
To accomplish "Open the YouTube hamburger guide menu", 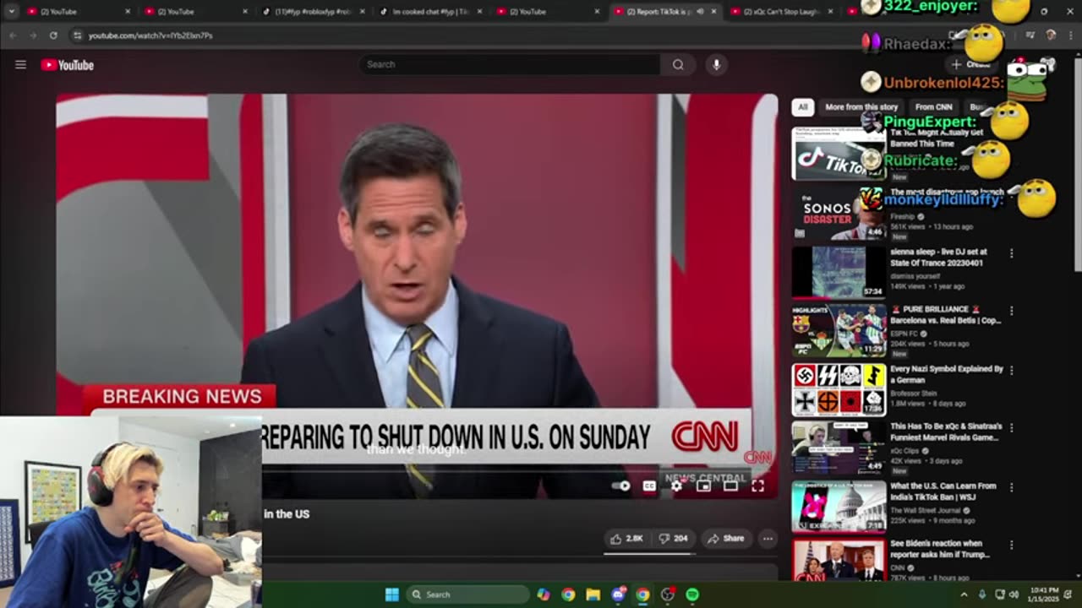I will [20, 65].
